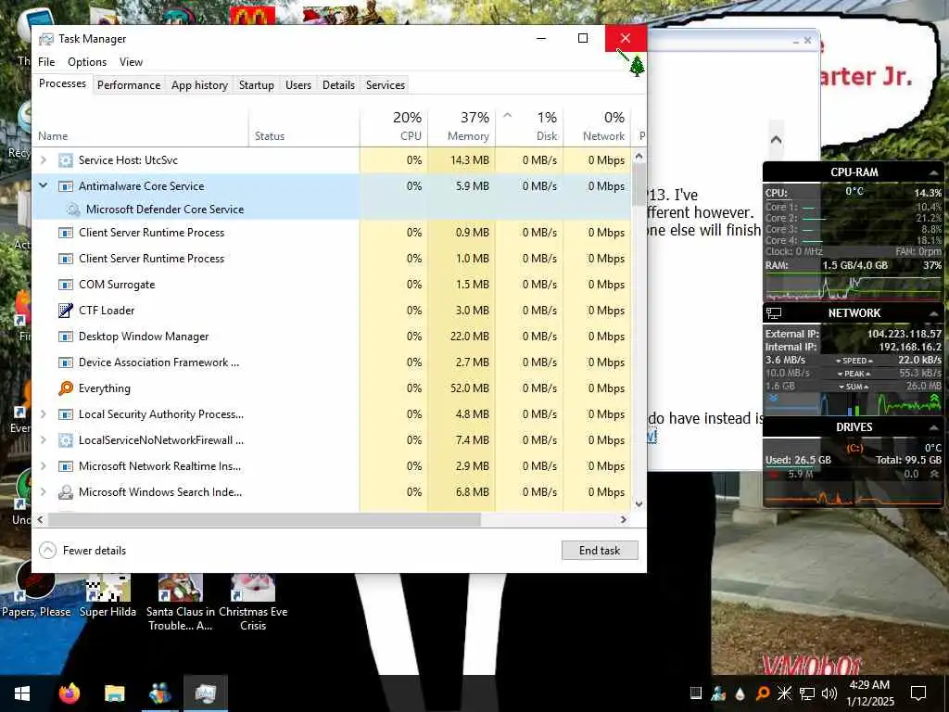Image resolution: width=949 pixels, height=712 pixels.
Task: Click the Local Security Authority Process icon
Action: coord(66,414)
